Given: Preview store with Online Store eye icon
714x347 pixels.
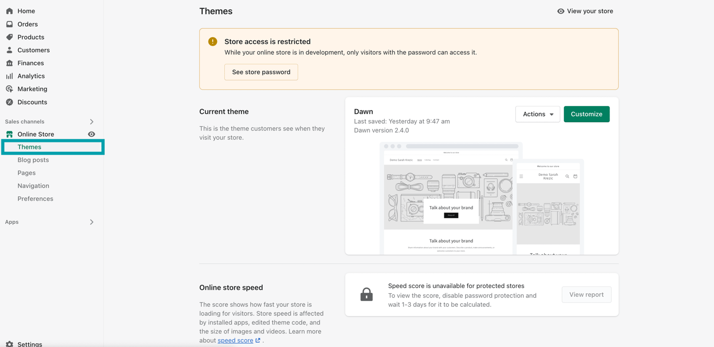Looking at the screenshot, I should click(91, 134).
